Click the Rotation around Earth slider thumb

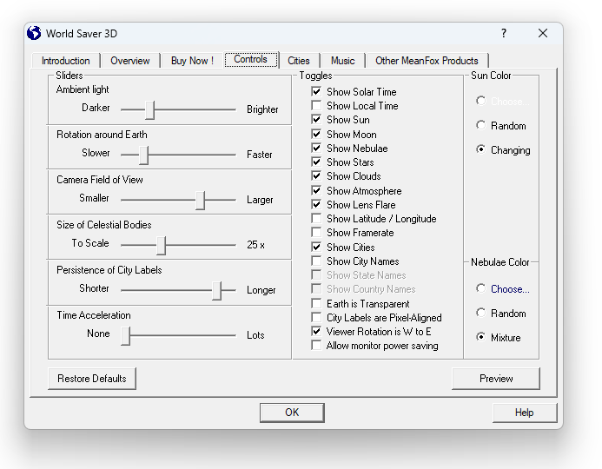[x=143, y=155]
